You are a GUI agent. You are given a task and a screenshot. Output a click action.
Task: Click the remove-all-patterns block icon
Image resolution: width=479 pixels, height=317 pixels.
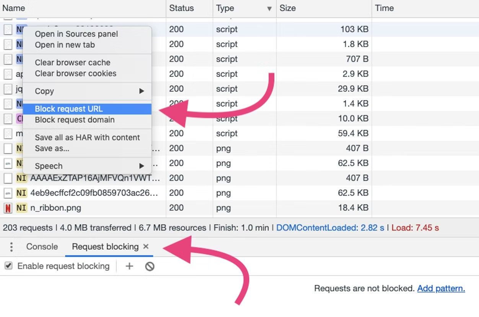(x=149, y=266)
